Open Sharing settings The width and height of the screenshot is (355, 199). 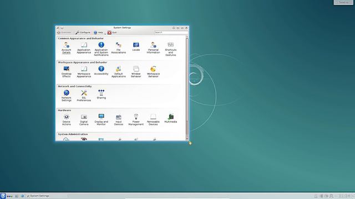coord(101,95)
